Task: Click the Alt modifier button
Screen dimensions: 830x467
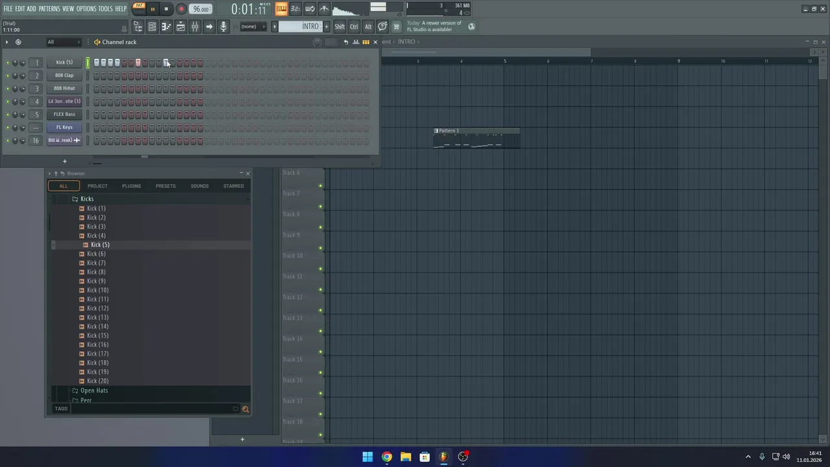Action: [x=368, y=27]
